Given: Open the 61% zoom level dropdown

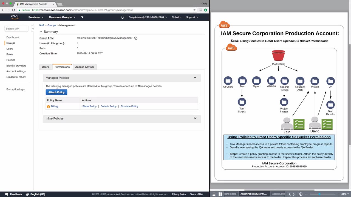Looking at the screenshot, I should (345, 194).
